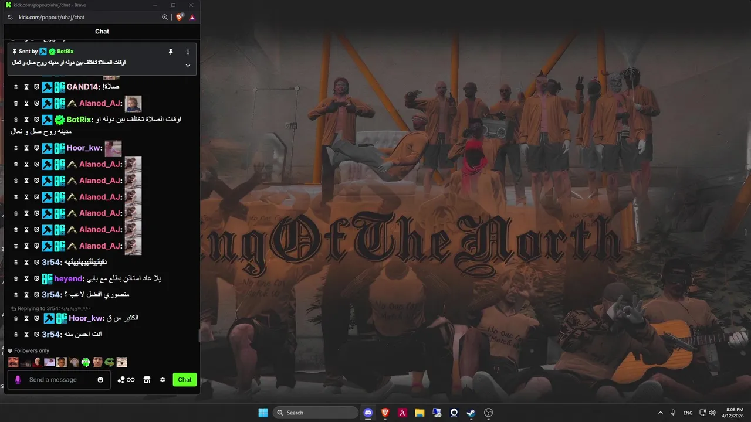This screenshot has height=422, width=751.
Task: Open Discord from the taskbar
Action: pos(368,413)
